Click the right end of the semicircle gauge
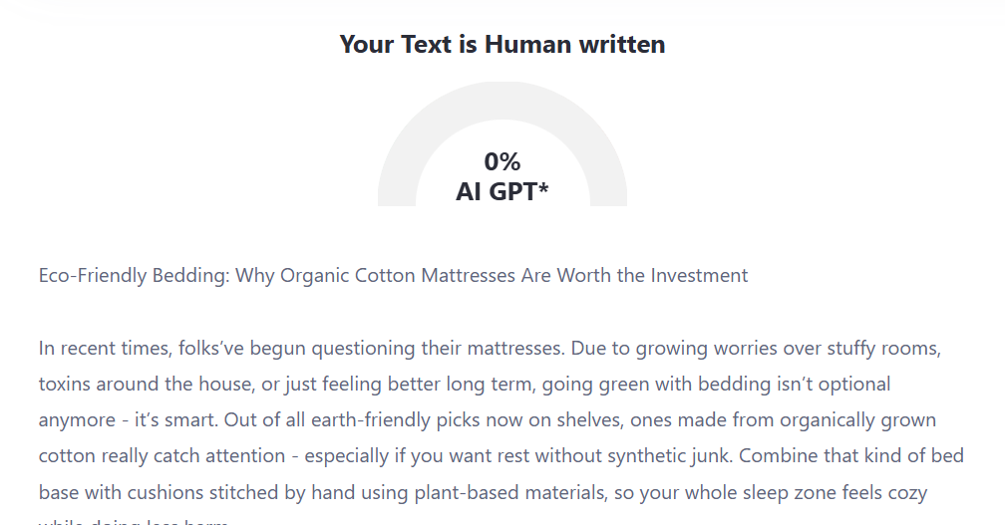Viewport: 1005px width, 525px height. point(608,199)
